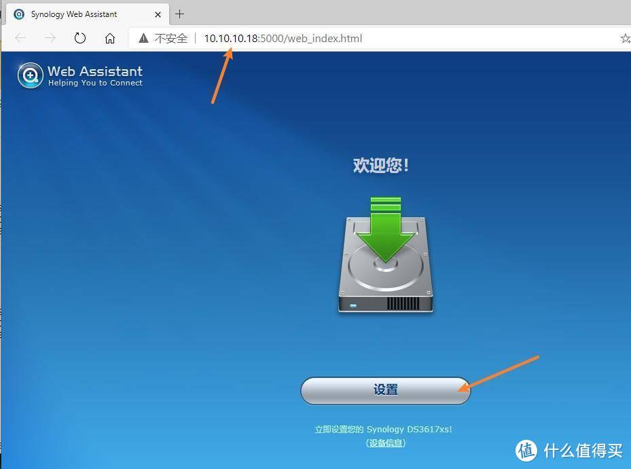Click the 立即设置您的 Synology DS3617xs! text
631x469 pixels.
click(x=384, y=429)
